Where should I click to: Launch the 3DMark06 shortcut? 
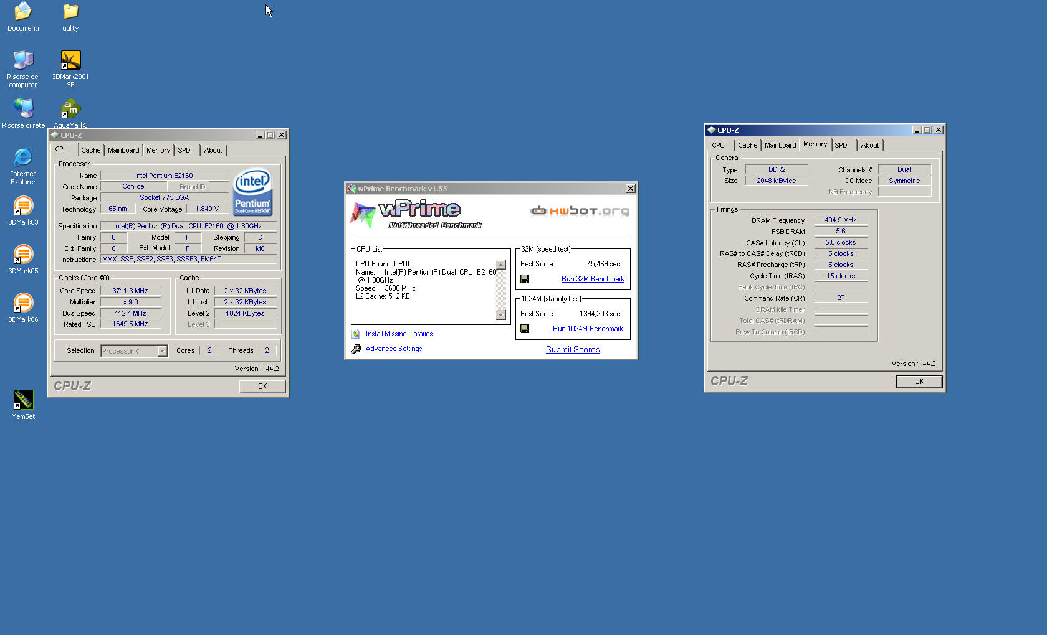23,308
